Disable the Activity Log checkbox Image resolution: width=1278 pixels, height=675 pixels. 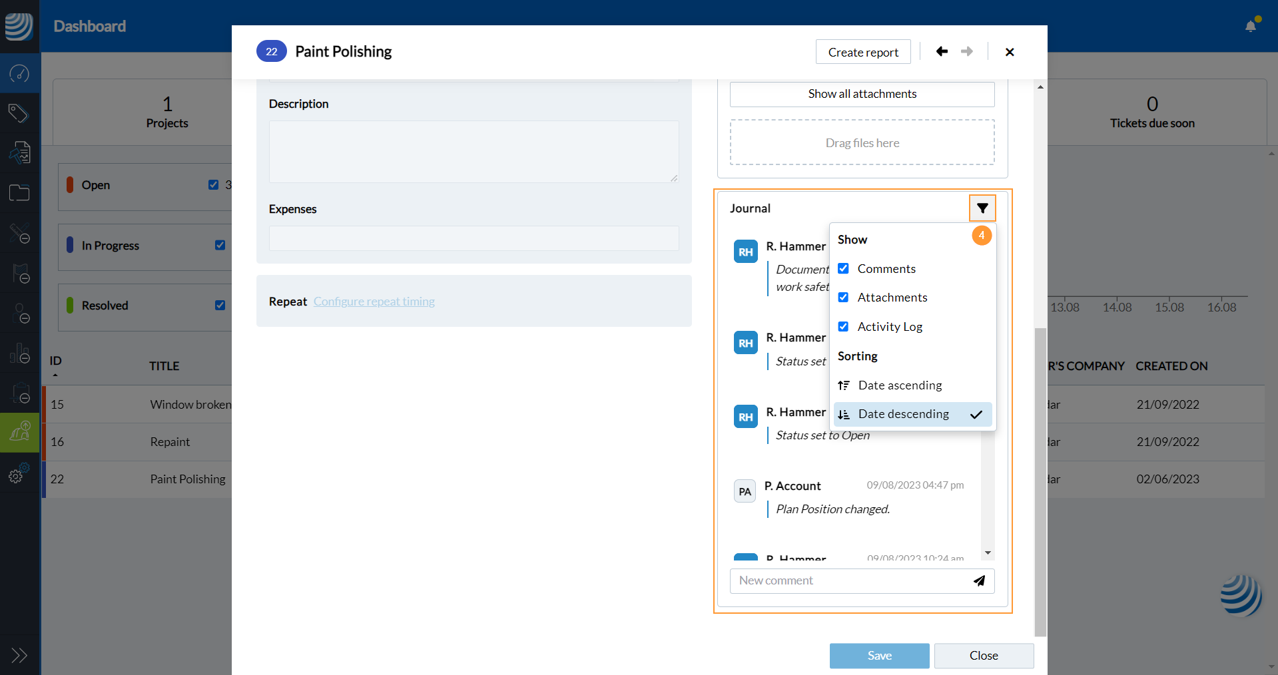point(843,327)
